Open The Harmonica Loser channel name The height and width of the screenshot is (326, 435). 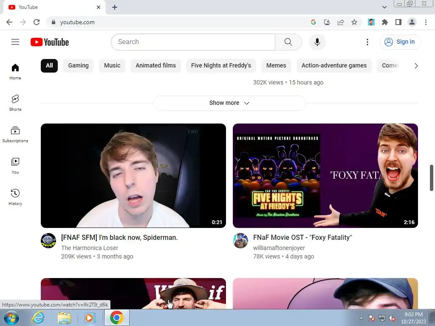pos(90,248)
